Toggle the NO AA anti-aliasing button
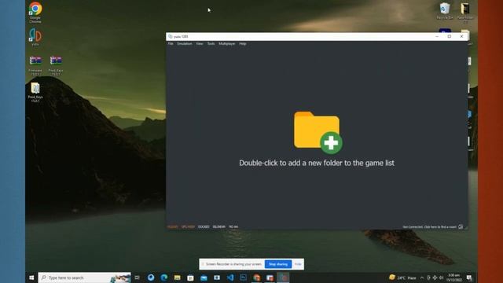The width and height of the screenshot is (503, 283). [x=233, y=227]
